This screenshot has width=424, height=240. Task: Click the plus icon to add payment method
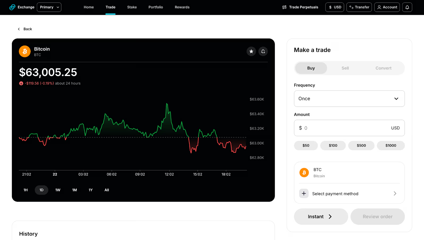[x=304, y=193]
